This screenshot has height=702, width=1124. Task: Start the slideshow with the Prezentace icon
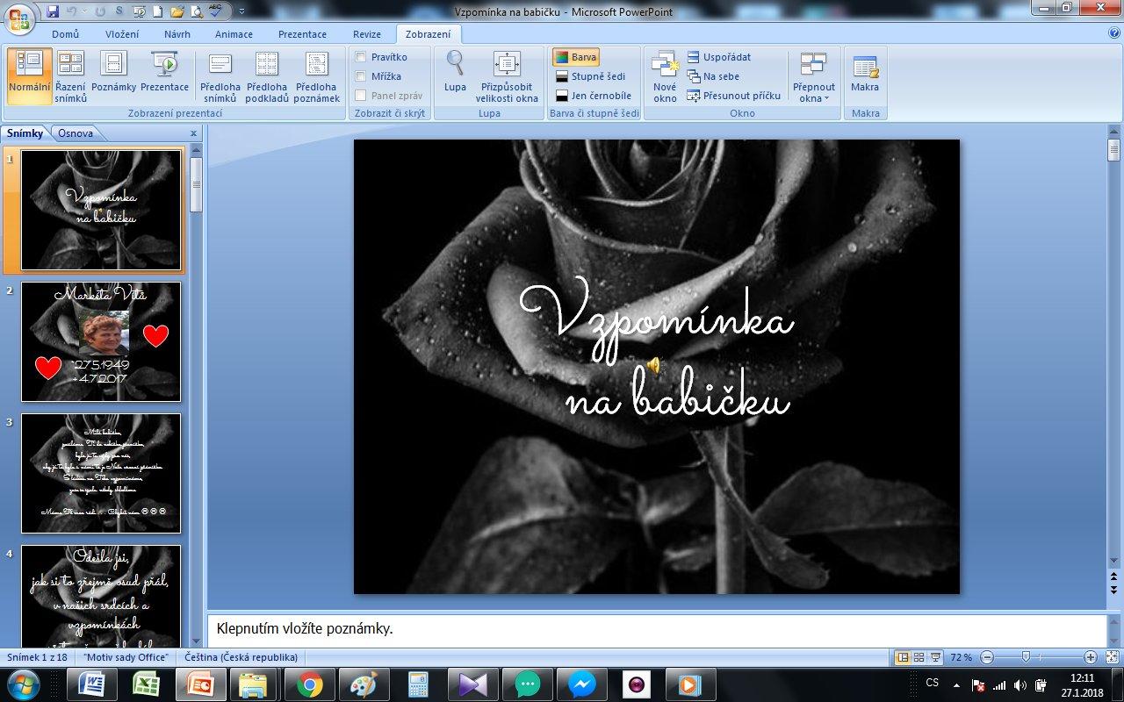point(164,75)
